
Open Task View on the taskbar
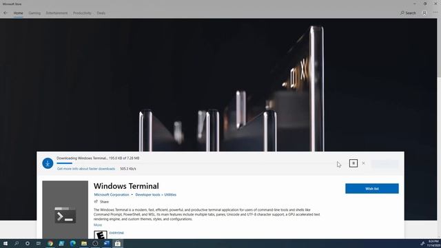coord(39,243)
